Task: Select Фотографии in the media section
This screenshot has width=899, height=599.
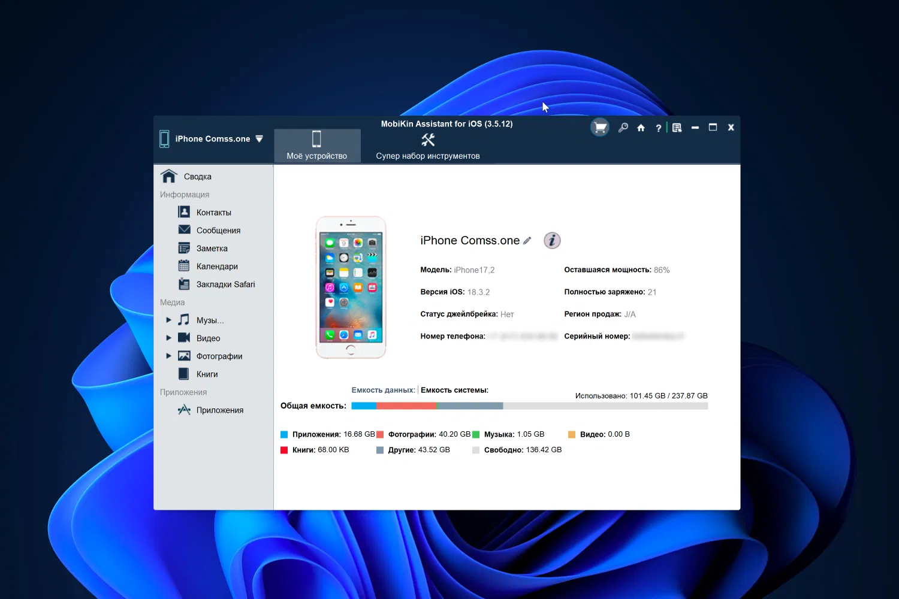Action: 219,356
